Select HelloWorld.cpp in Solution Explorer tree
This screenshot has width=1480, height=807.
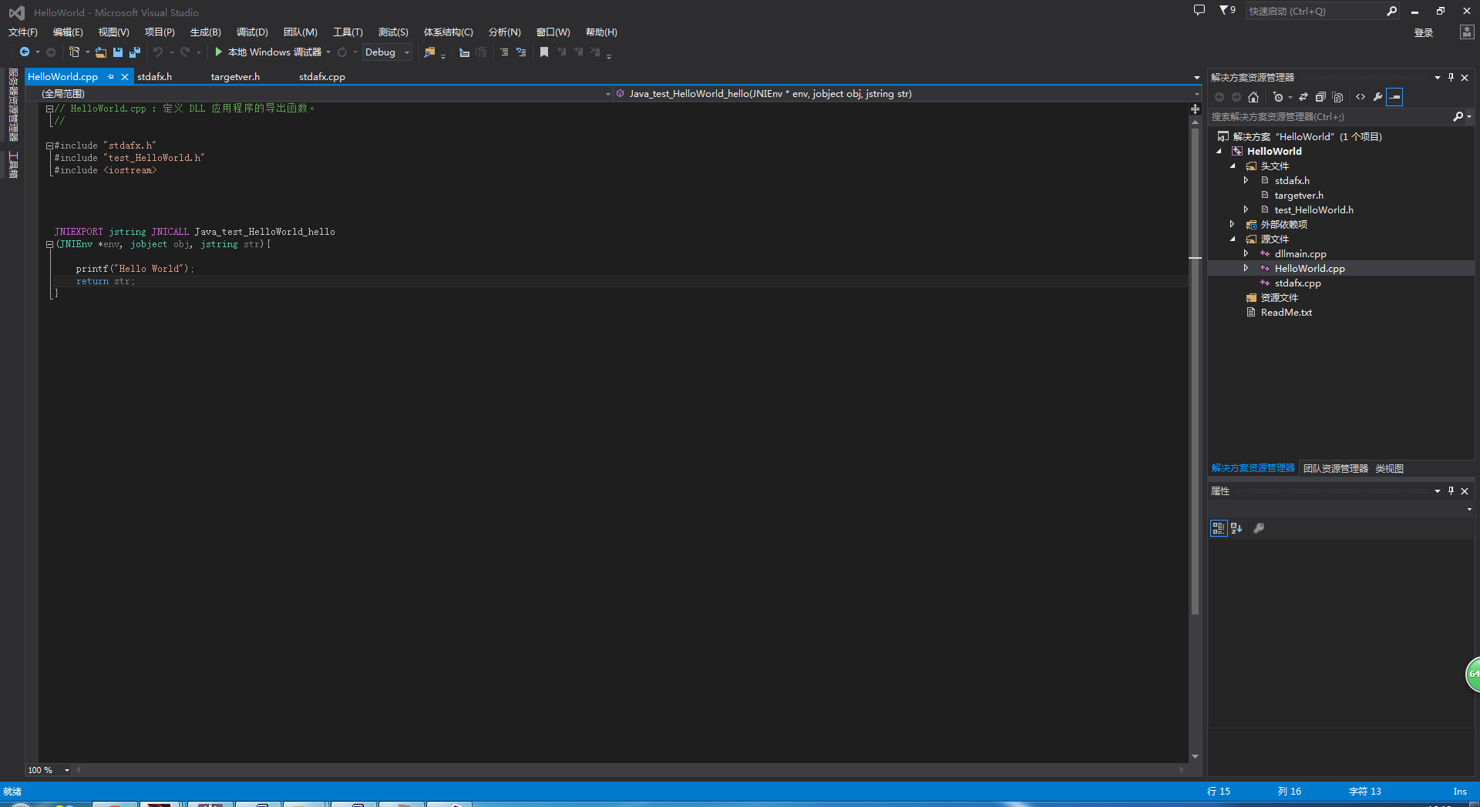point(1310,269)
